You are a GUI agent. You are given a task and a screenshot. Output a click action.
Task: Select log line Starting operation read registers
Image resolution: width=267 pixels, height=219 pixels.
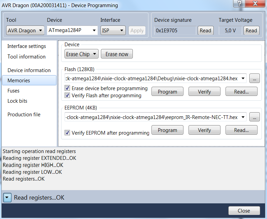click(39, 151)
